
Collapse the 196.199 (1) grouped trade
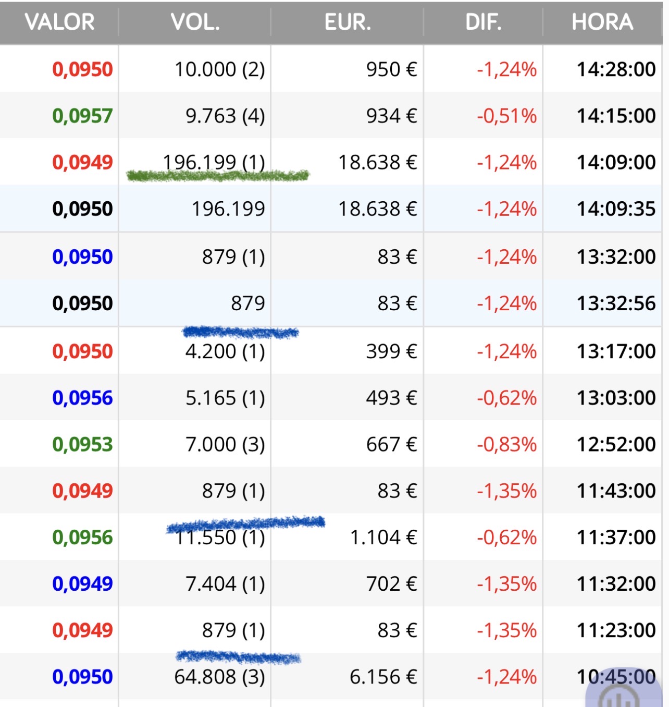click(214, 162)
